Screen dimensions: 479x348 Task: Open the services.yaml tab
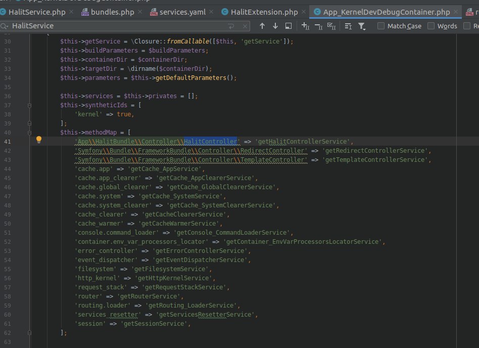[x=178, y=12]
